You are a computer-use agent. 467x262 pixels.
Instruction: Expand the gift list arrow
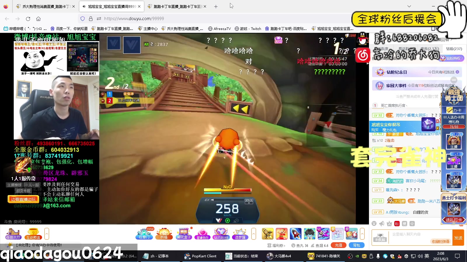(x=362, y=234)
